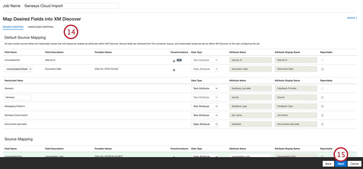Expand the Actions menu
The width and height of the screenshot is (363, 169).
[x=352, y=18]
